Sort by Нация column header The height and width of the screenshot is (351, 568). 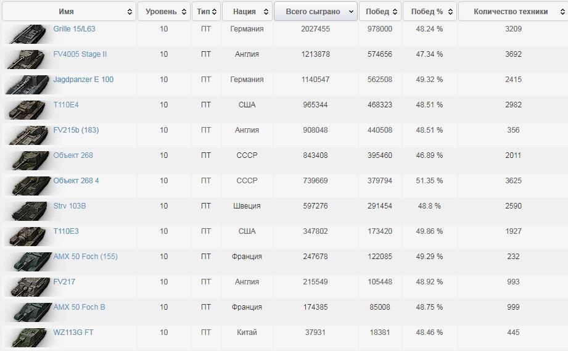pos(245,12)
